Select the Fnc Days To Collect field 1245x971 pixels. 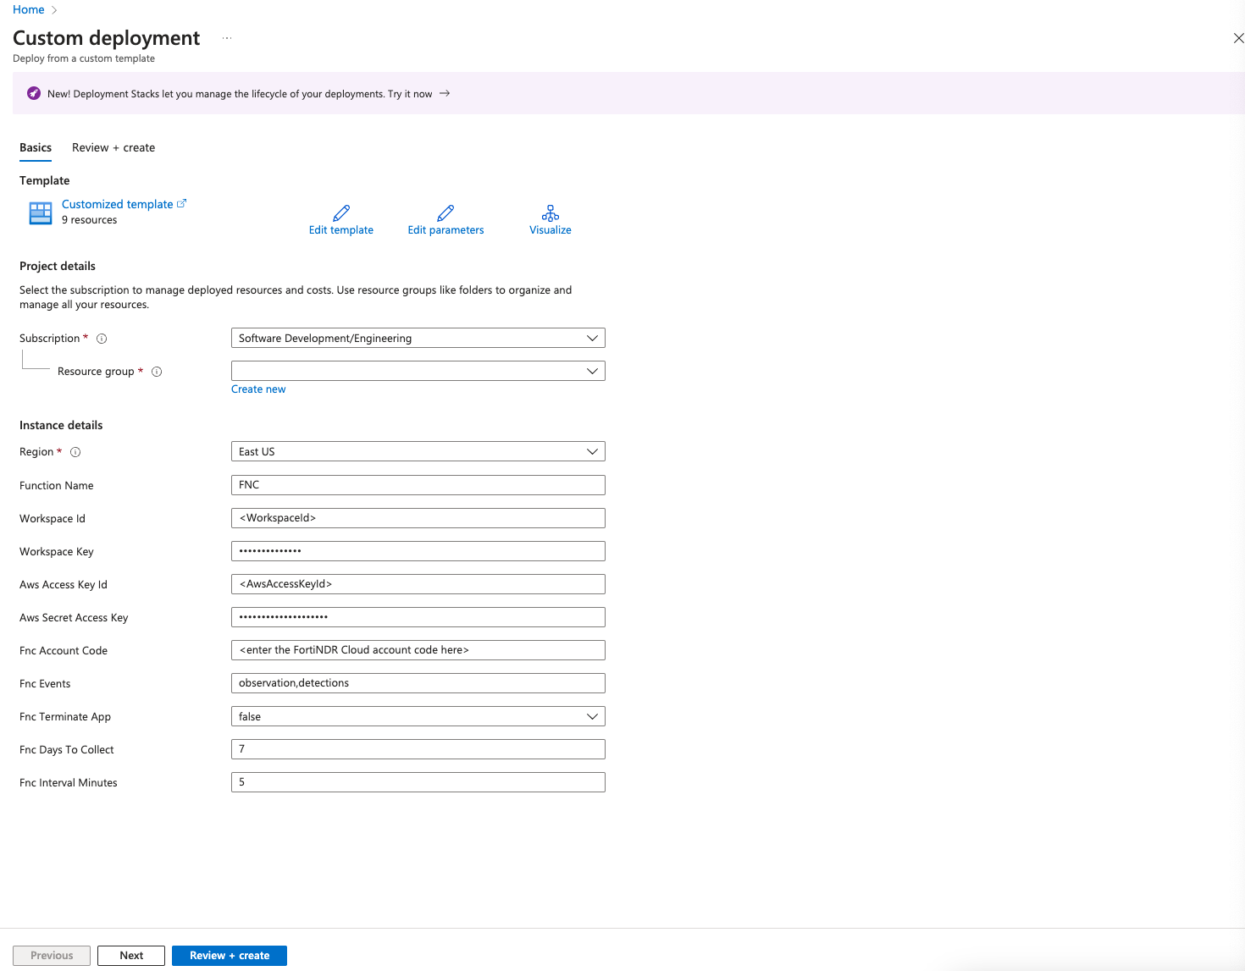pyautogui.click(x=418, y=748)
